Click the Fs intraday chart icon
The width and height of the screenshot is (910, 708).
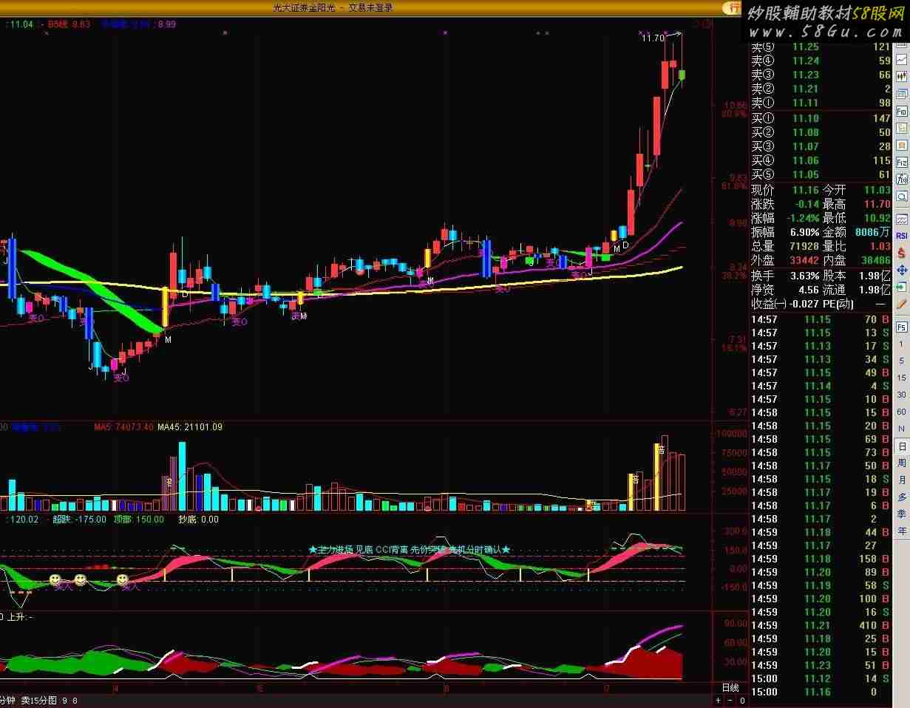(902, 327)
